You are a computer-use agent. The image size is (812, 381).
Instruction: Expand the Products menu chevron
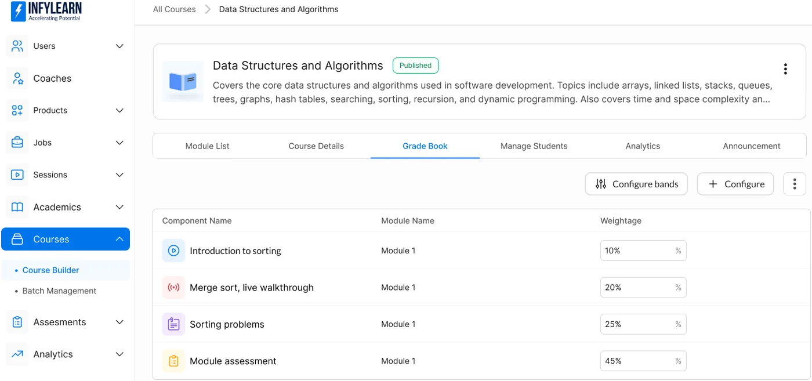119,110
